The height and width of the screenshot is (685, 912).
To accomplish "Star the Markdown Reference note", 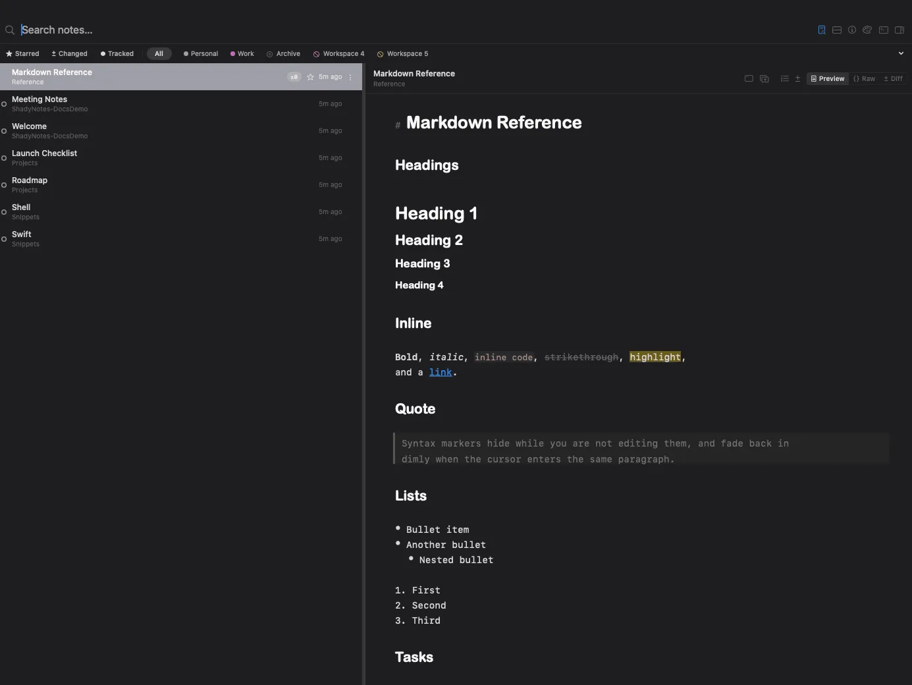I will (310, 77).
